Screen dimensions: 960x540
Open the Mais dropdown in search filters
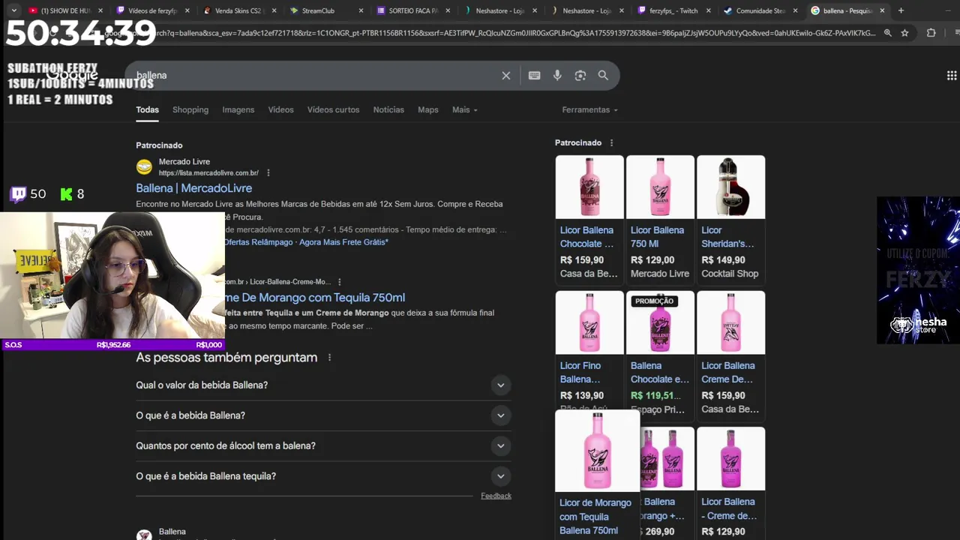[x=464, y=109]
